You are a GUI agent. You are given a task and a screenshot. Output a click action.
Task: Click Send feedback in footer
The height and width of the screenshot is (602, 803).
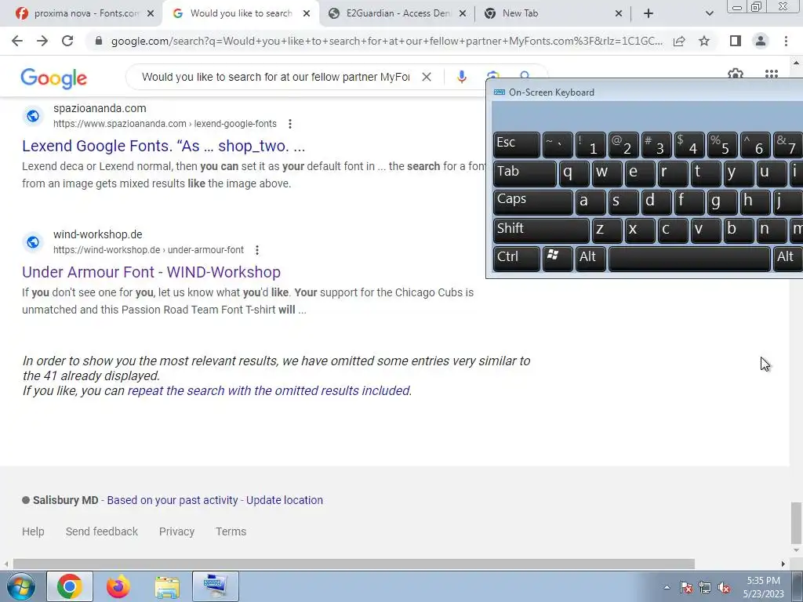(x=101, y=531)
